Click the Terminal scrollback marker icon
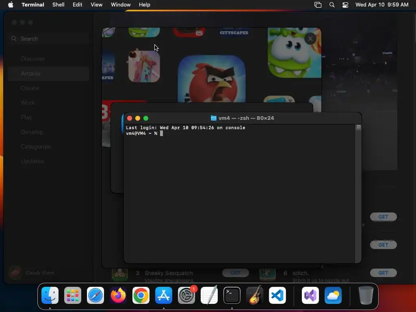Screen dimensions: 416x312 coord(358,127)
